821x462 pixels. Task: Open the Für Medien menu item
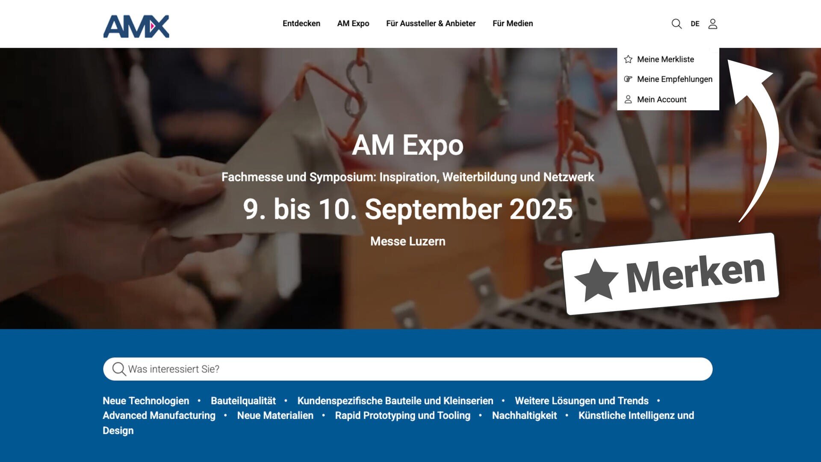(512, 24)
